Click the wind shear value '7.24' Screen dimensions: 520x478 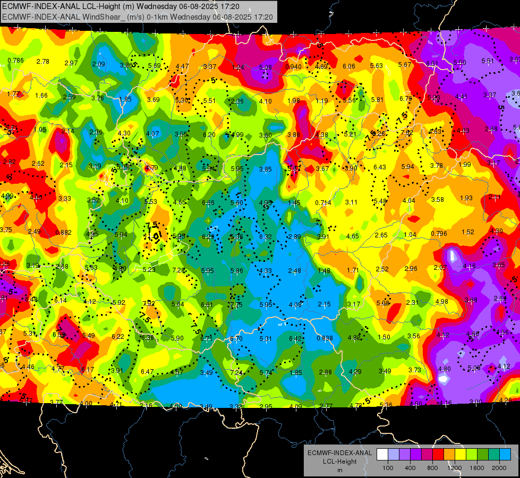point(236,372)
